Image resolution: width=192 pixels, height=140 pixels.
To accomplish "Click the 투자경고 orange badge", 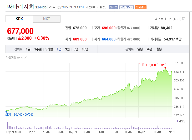I will (x=141, y=7).
